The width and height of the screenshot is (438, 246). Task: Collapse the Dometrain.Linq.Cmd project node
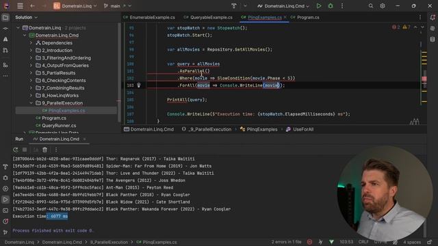pyautogui.click(x=25, y=36)
